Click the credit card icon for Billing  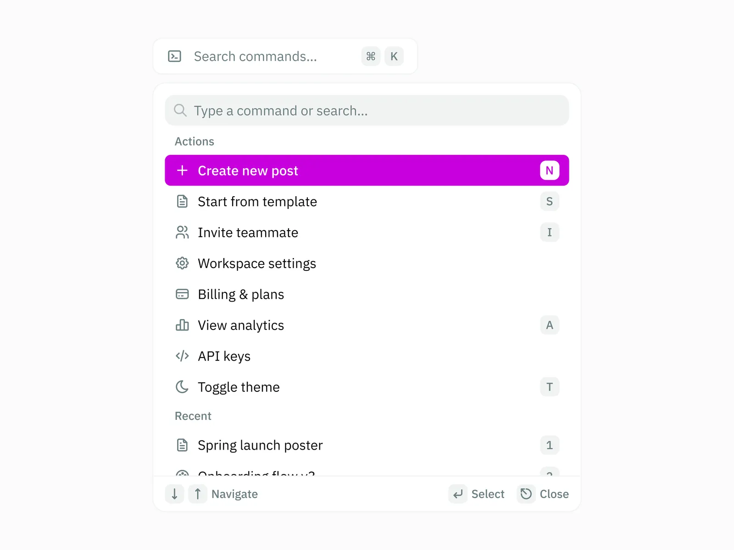coord(182,294)
